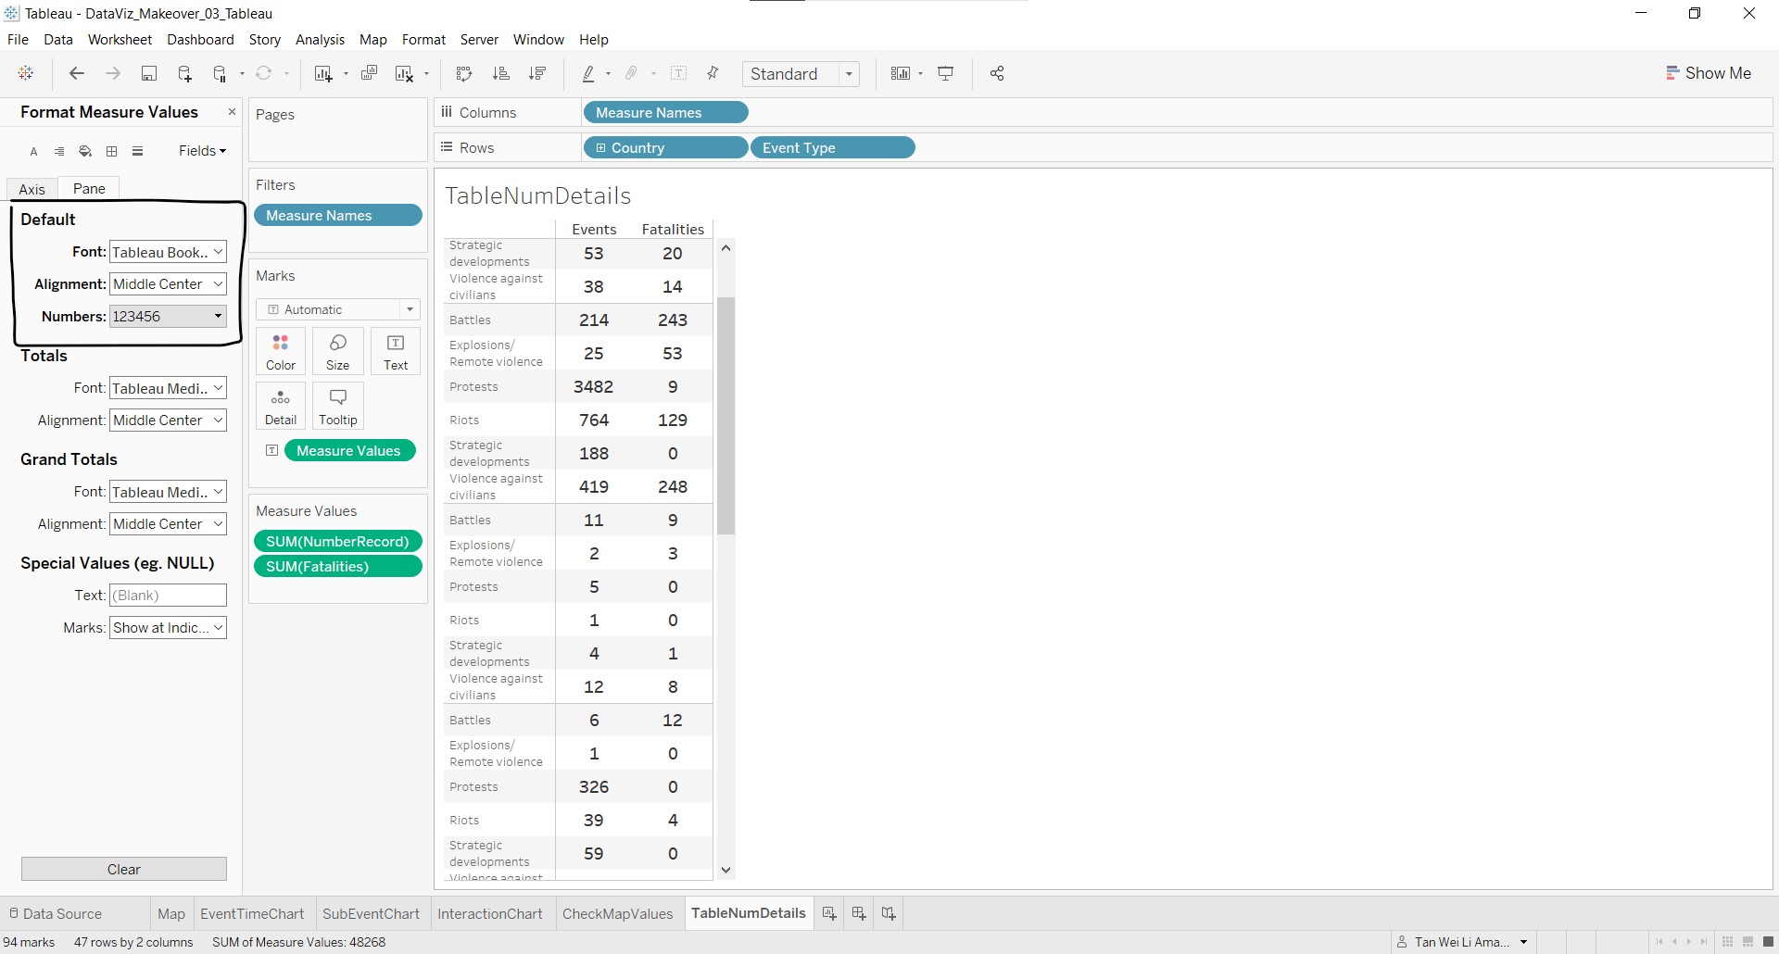Open the Analysis menu

320,40
